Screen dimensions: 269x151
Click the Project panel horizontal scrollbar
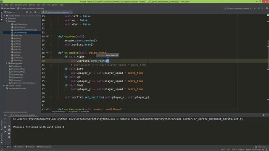16,112
